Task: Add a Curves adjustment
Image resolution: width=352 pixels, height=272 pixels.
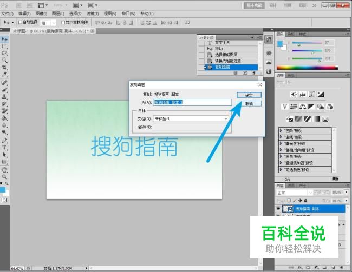Action: (311, 95)
